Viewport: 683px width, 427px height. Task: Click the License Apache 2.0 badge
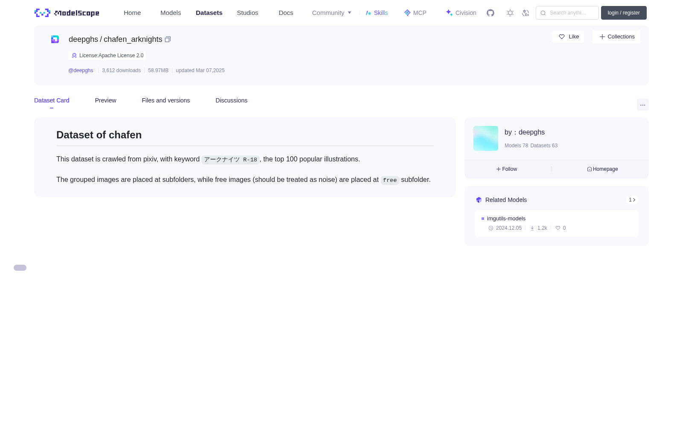107,56
